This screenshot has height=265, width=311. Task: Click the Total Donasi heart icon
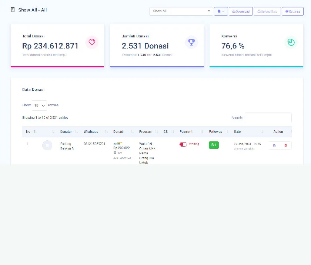[x=92, y=42]
